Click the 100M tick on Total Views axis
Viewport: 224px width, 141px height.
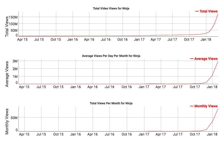click(13, 24)
